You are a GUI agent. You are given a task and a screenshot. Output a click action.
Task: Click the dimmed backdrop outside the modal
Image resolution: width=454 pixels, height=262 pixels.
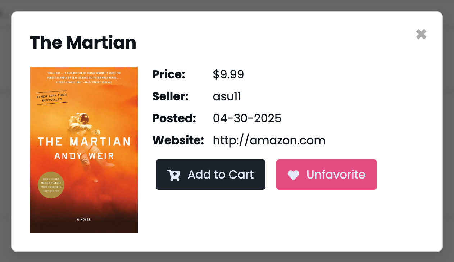[227, 257]
